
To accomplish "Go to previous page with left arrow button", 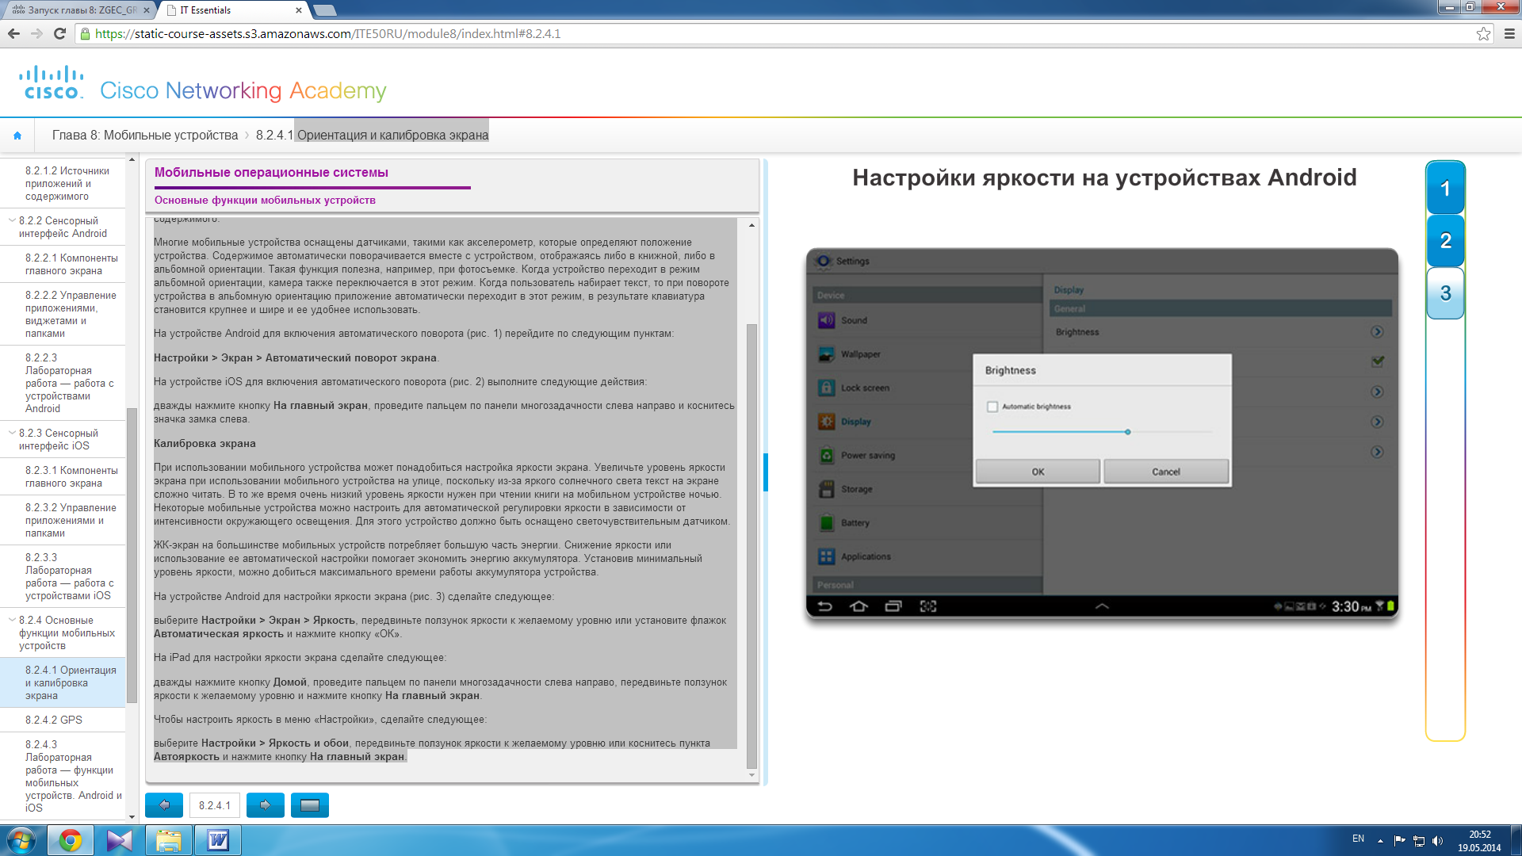I will tap(164, 805).
